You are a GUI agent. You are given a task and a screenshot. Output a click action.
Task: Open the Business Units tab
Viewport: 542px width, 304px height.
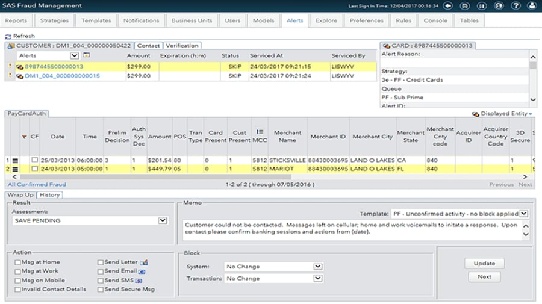click(x=192, y=20)
